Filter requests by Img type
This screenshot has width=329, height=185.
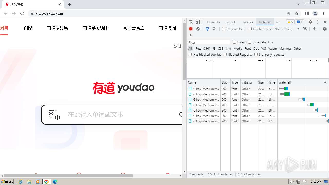click(x=228, y=48)
